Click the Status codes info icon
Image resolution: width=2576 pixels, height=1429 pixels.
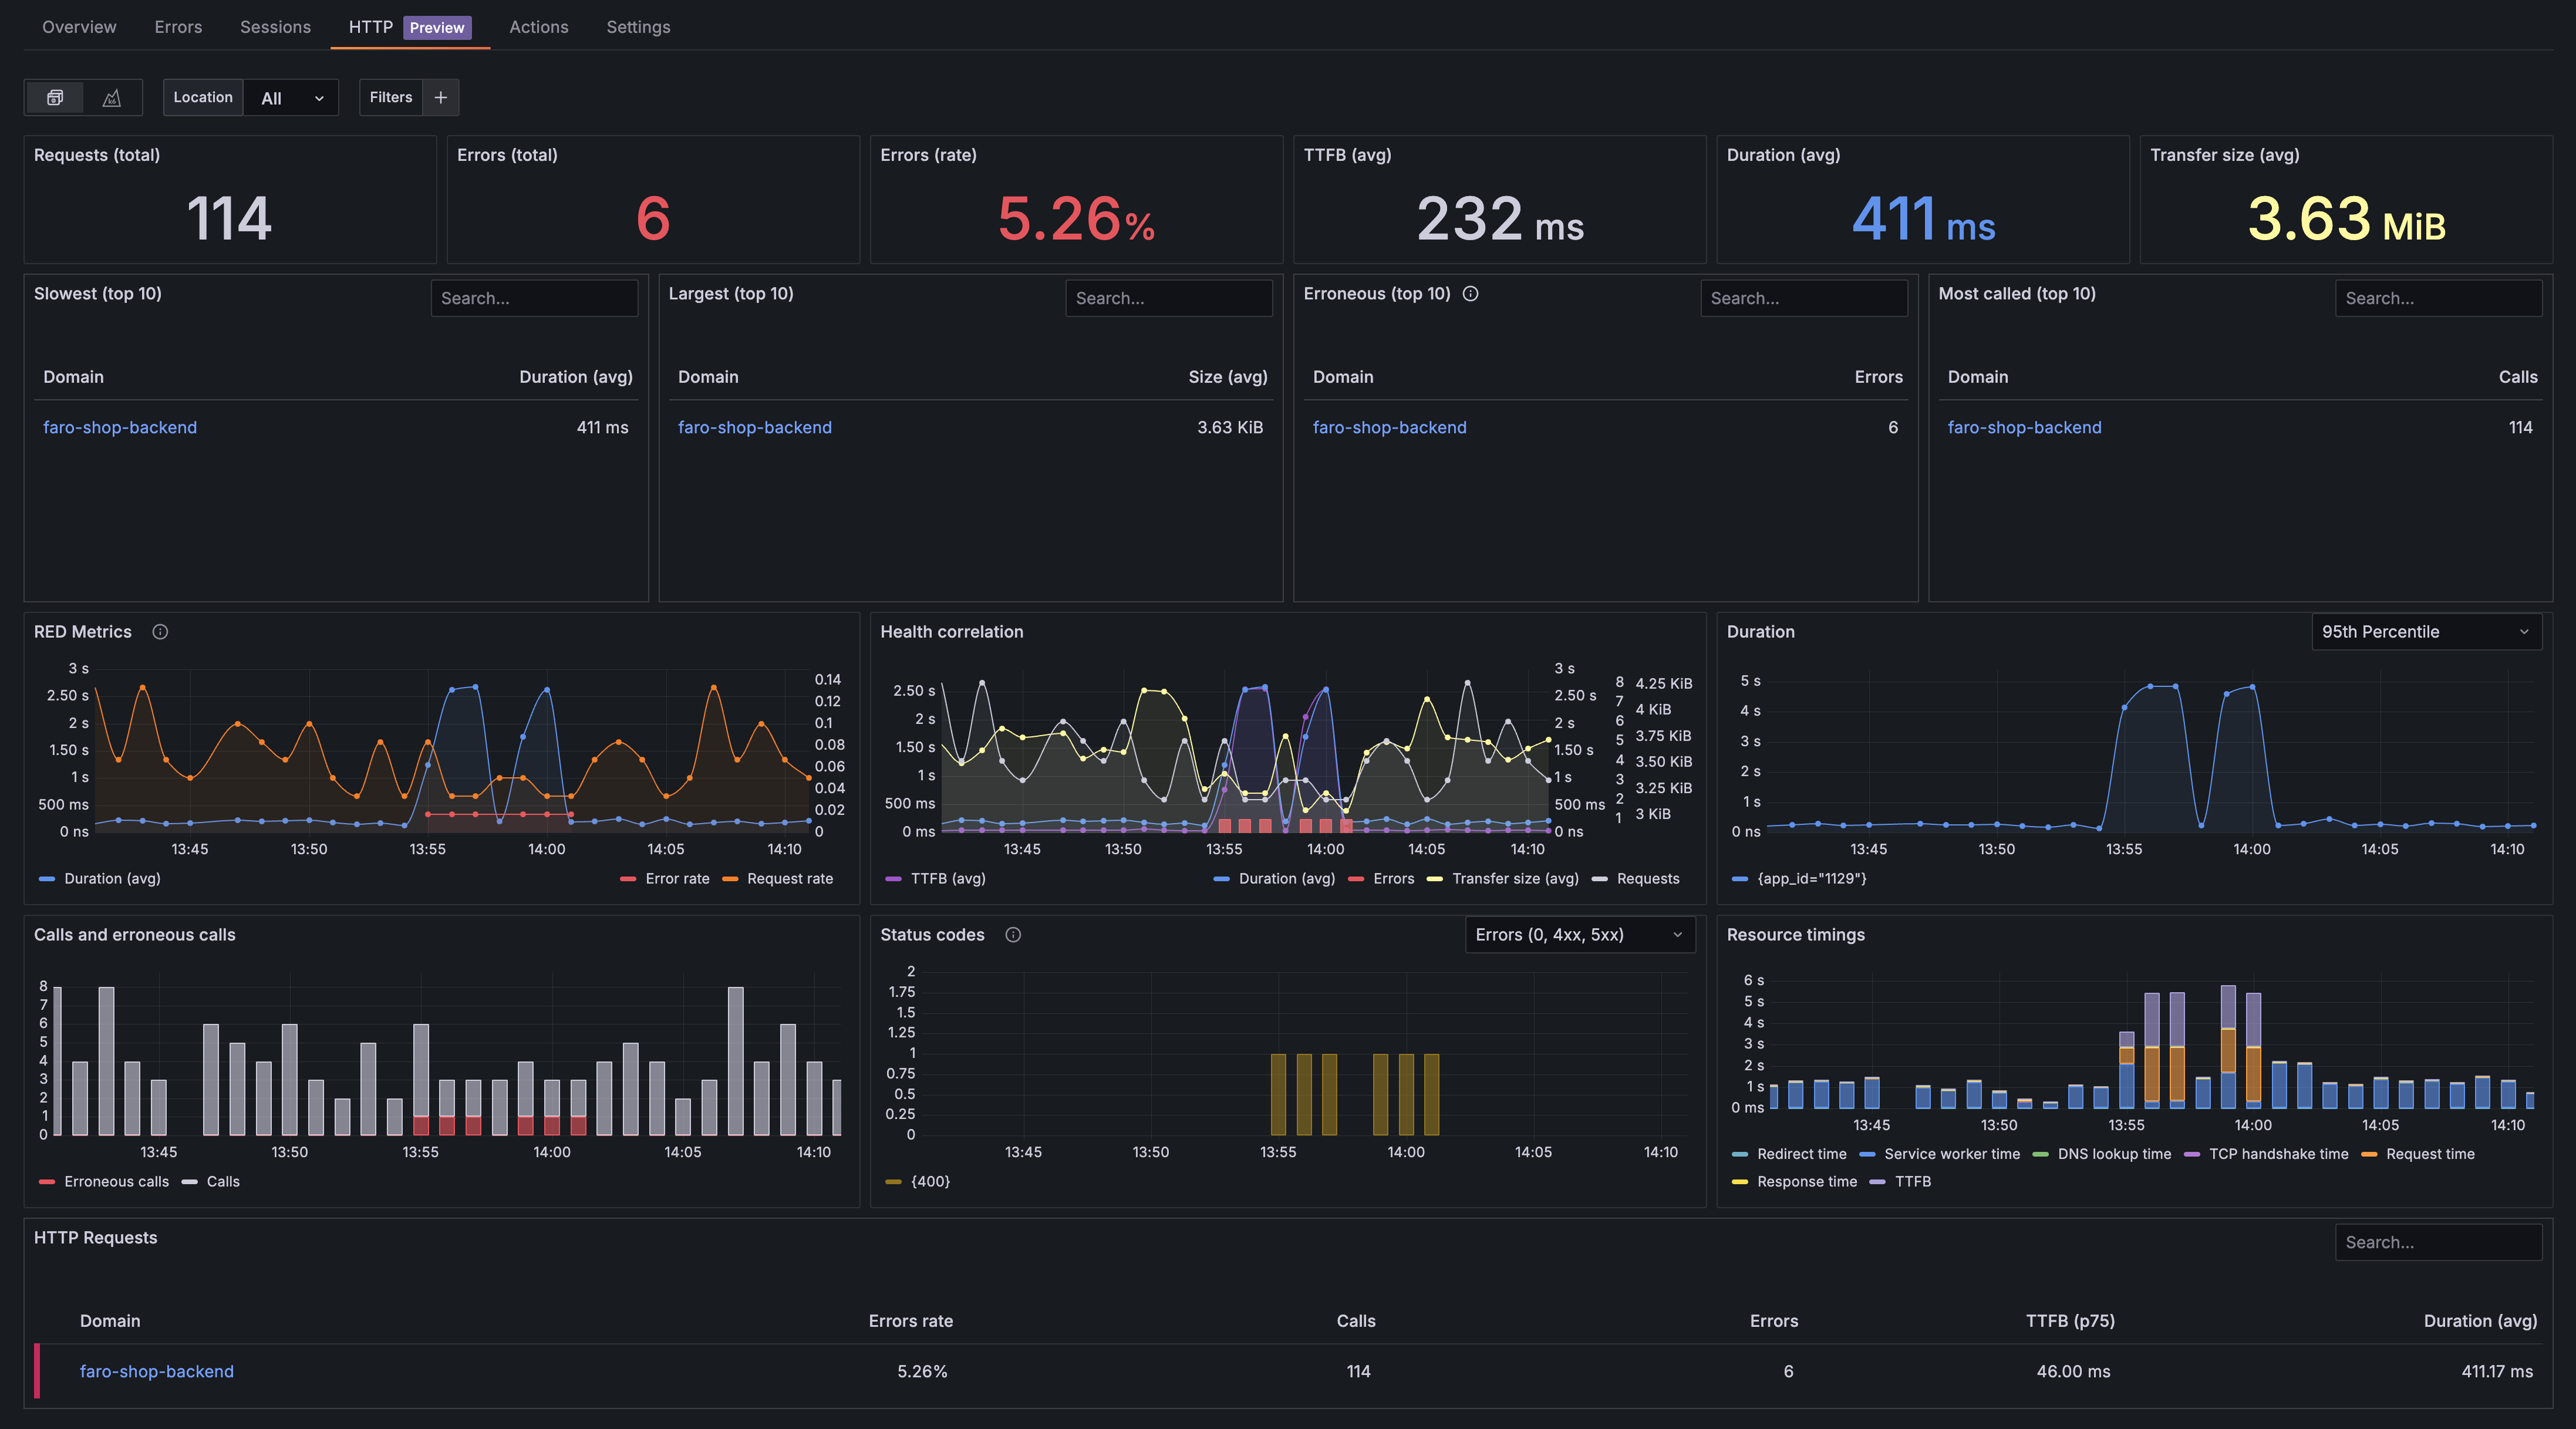click(x=1013, y=934)
